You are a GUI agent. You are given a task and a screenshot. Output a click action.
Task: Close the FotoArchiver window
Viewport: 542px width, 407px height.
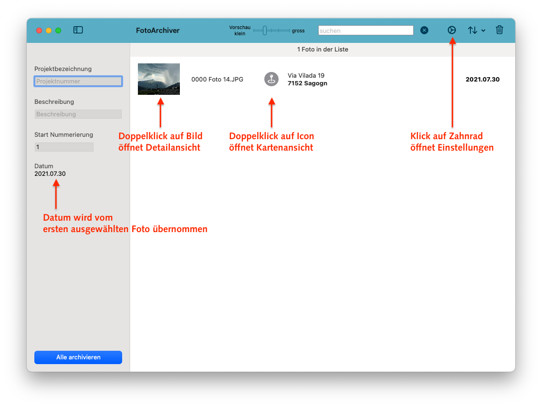point(39,31)
